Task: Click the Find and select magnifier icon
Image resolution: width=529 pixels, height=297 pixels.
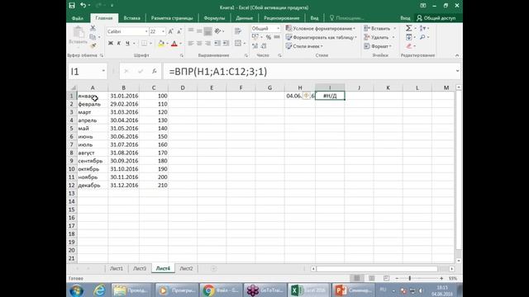Action: [422, 37]
